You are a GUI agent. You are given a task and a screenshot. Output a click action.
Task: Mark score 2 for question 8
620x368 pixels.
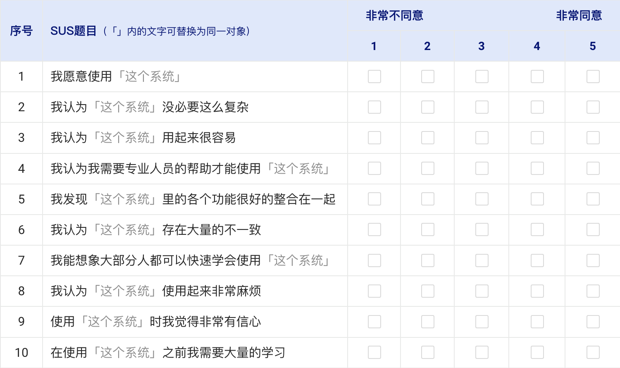click(x=428, y=291)
